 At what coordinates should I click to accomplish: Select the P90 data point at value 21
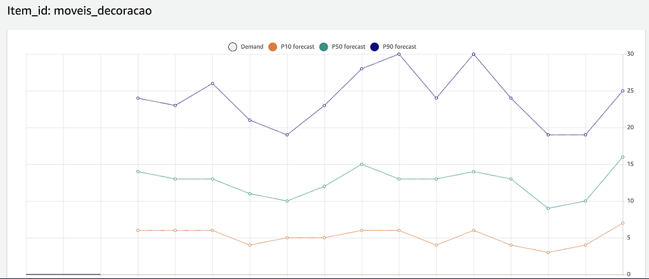[250, 120]
